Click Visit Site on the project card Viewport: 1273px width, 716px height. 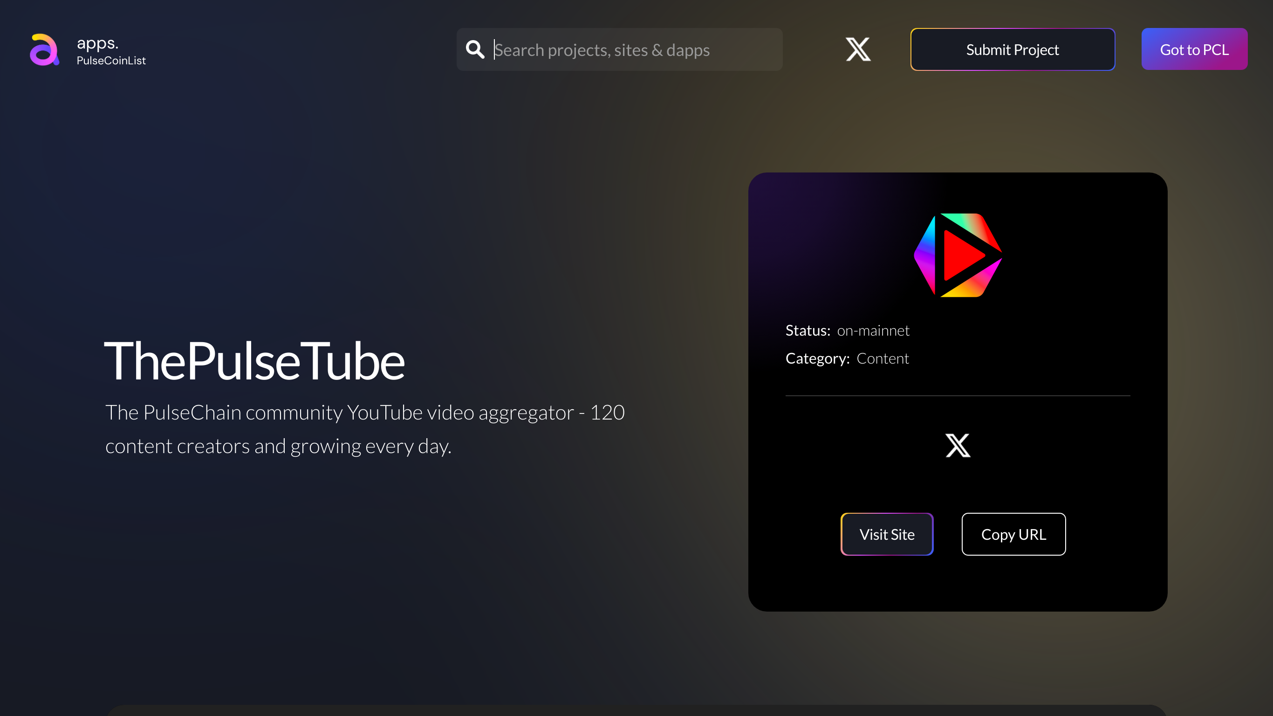click(x=887, y=534)
